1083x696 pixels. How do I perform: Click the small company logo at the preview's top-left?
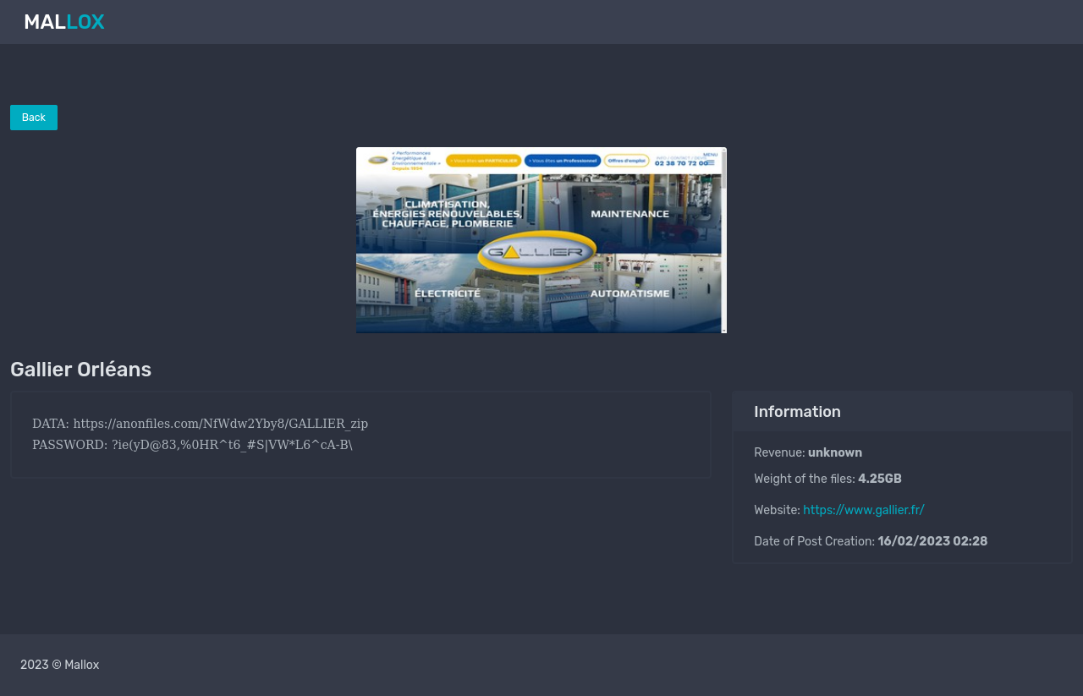(x=377, y=160)
